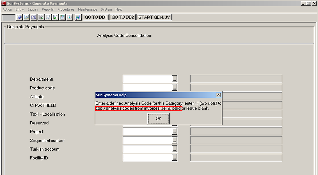The width and height of the screenshot is (318, 175).
Task: Click the toolbar icon left of the green arrow
Action: point(48,17)
